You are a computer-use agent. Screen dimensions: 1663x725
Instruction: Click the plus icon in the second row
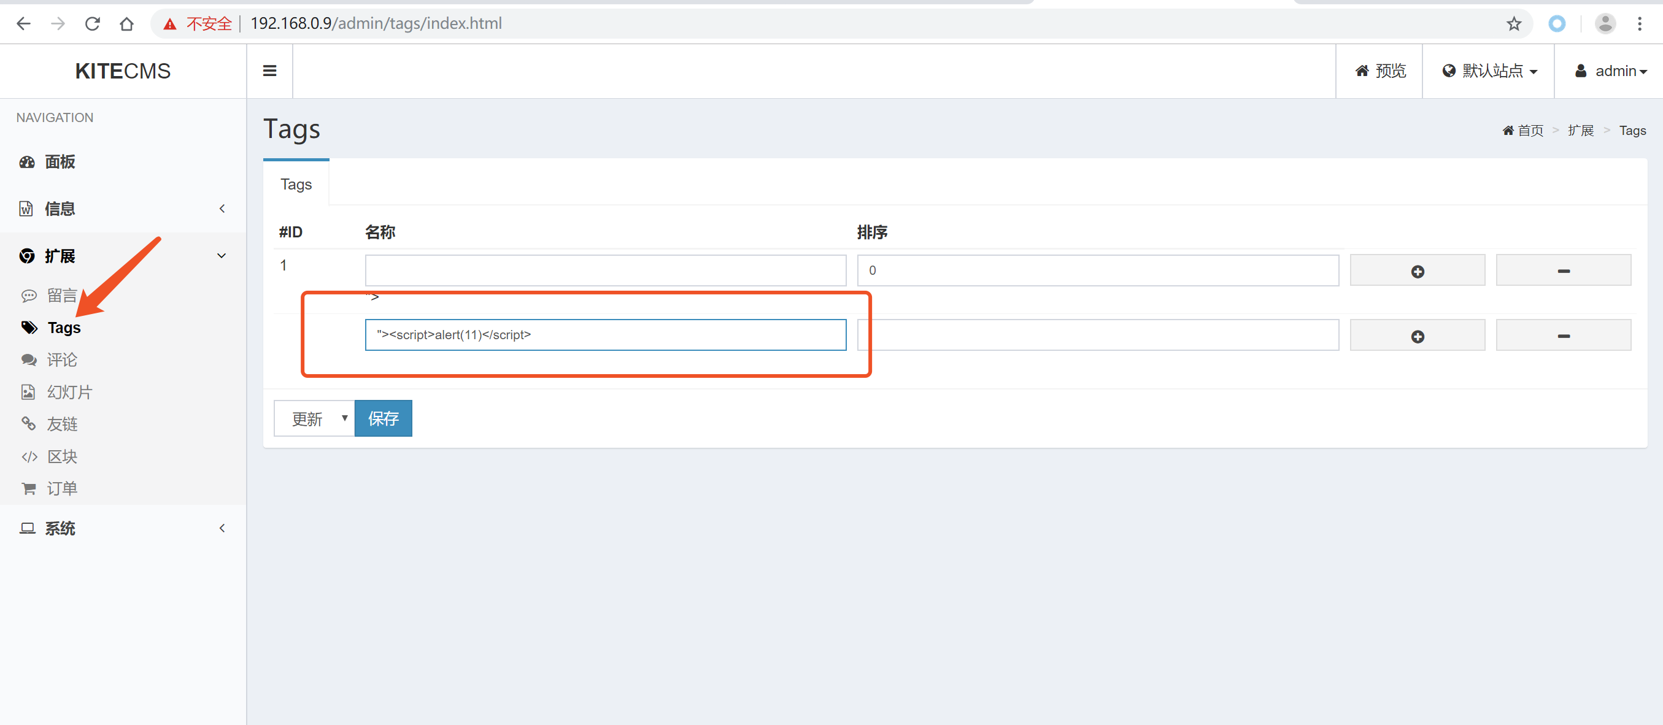click(x=1417, y=336)
